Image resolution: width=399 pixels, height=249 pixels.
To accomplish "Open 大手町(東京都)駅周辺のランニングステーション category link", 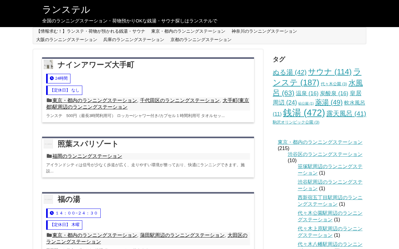I will (x=147, y=104).
